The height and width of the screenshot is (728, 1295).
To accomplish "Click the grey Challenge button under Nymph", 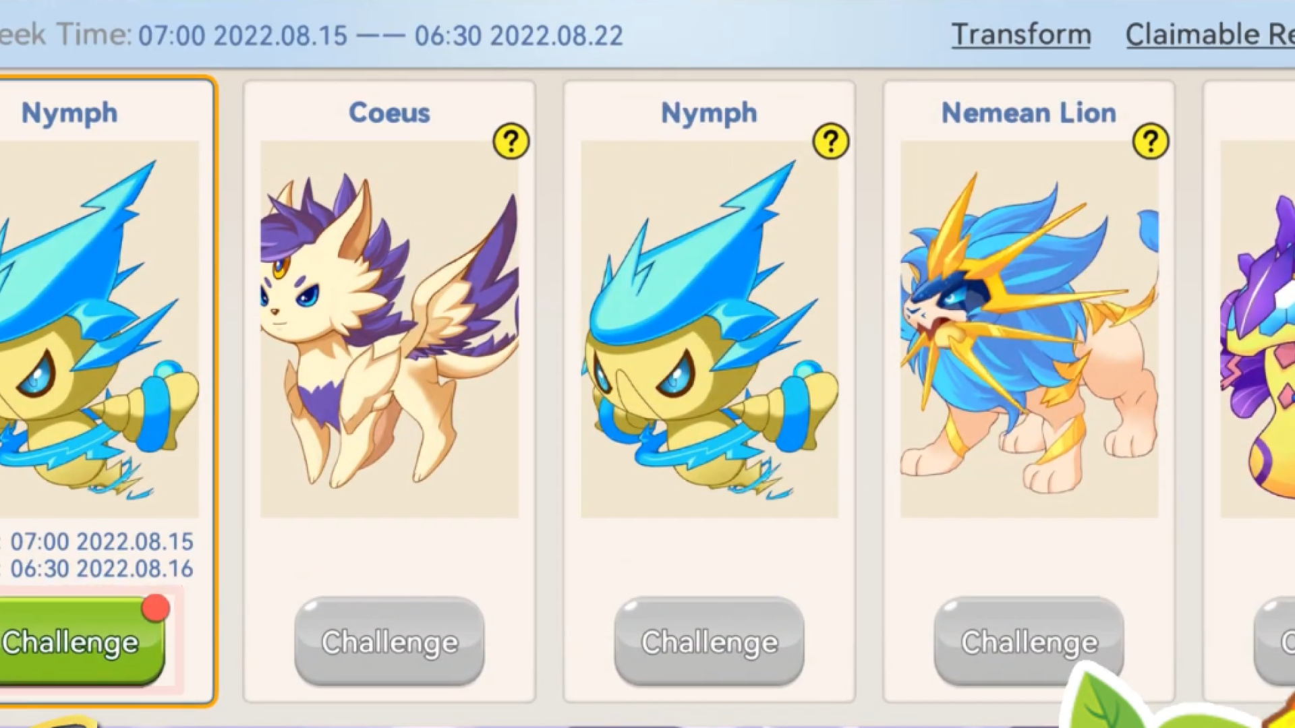I will [x=710, y=641].
